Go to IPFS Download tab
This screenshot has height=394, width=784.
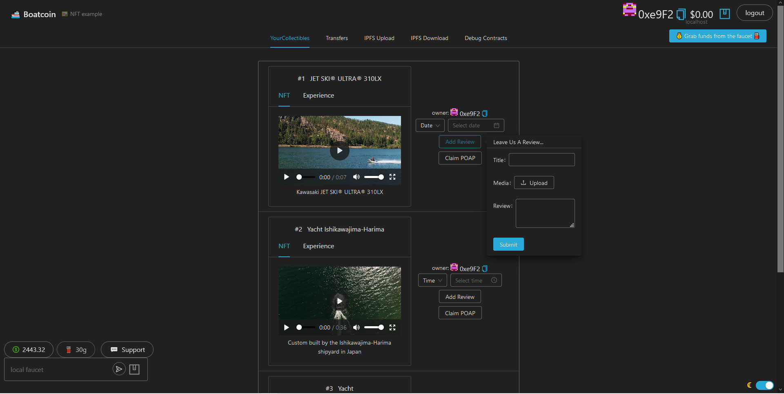[430, 38]
